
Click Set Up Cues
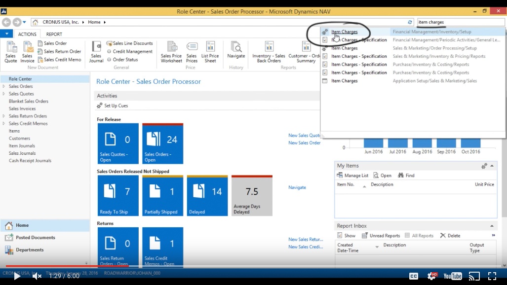pos(113,106)
